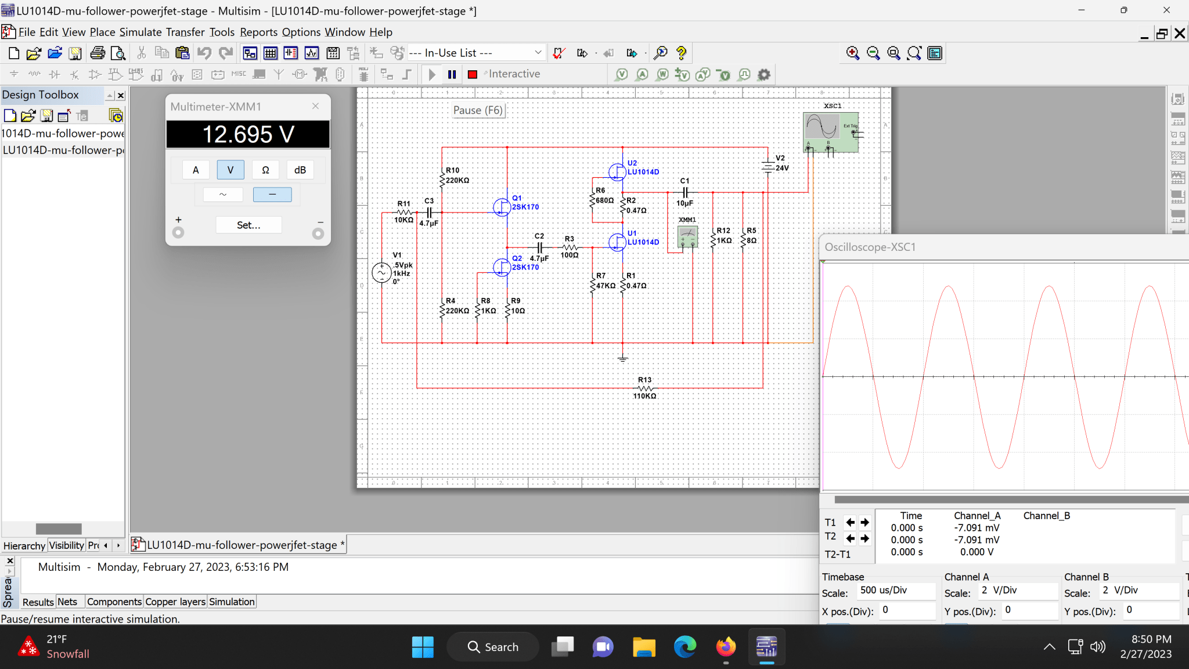Click the XMM1 multimeter symbol on schematic
Viewport: 1189px width, 669px height.
(687, 236)
